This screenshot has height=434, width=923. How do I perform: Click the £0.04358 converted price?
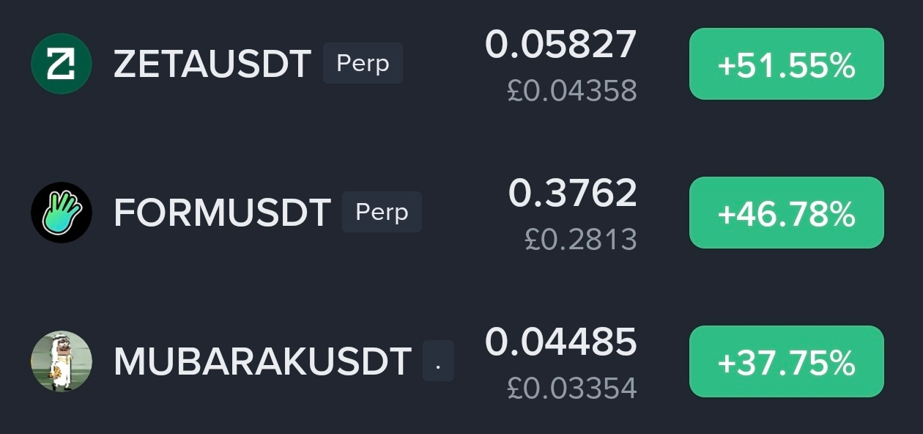click(x=572, y=91)
